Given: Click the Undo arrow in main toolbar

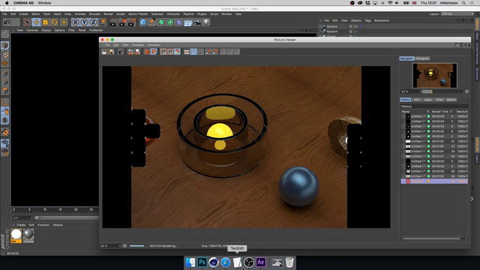Looking at the screenshot, I should 7,22.
